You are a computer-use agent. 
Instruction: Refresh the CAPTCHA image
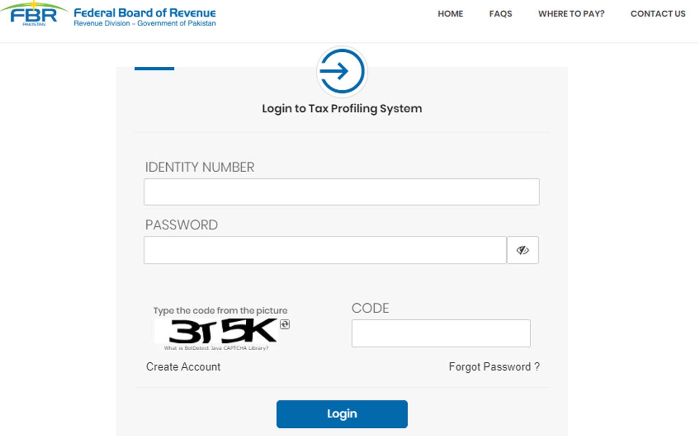[285, 324]
